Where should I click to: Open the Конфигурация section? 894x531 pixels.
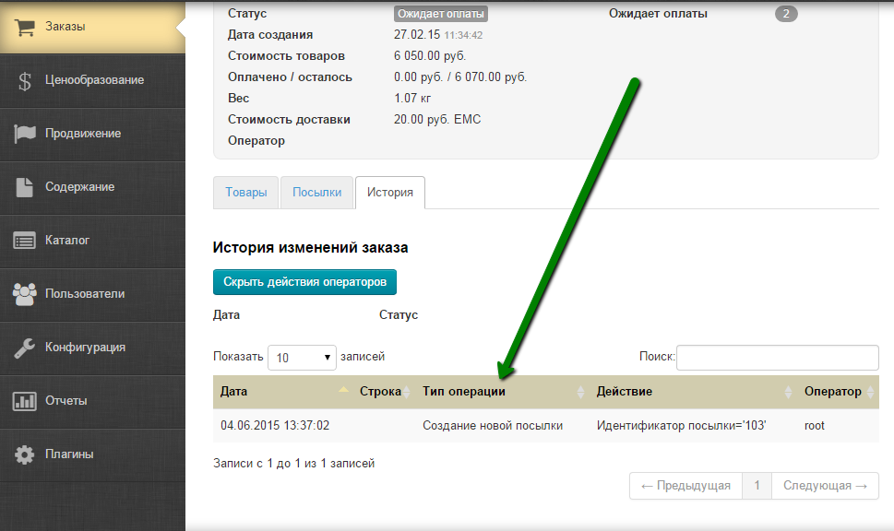pyautogui.click(x=92, y=348)
